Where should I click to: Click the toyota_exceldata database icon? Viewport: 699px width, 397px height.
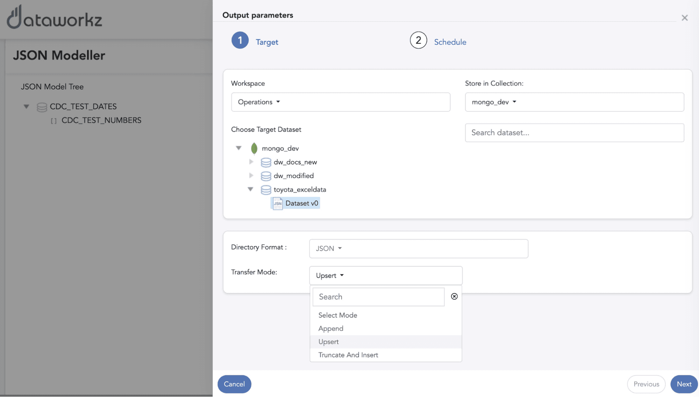coord(266,190)
